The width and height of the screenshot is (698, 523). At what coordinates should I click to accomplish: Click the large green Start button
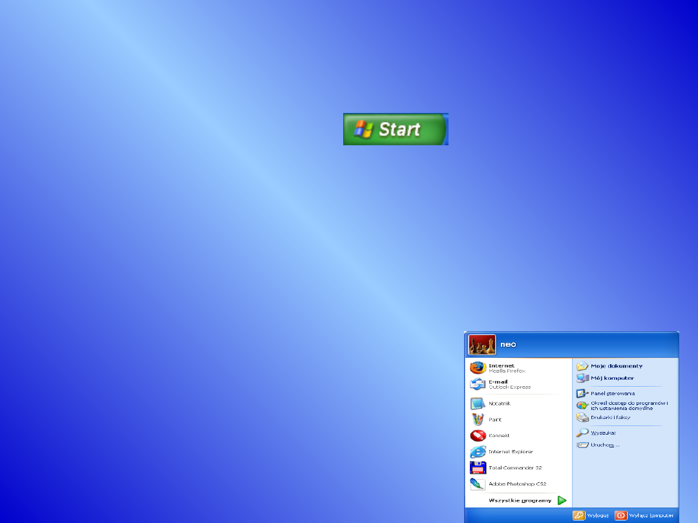(396, 129)
